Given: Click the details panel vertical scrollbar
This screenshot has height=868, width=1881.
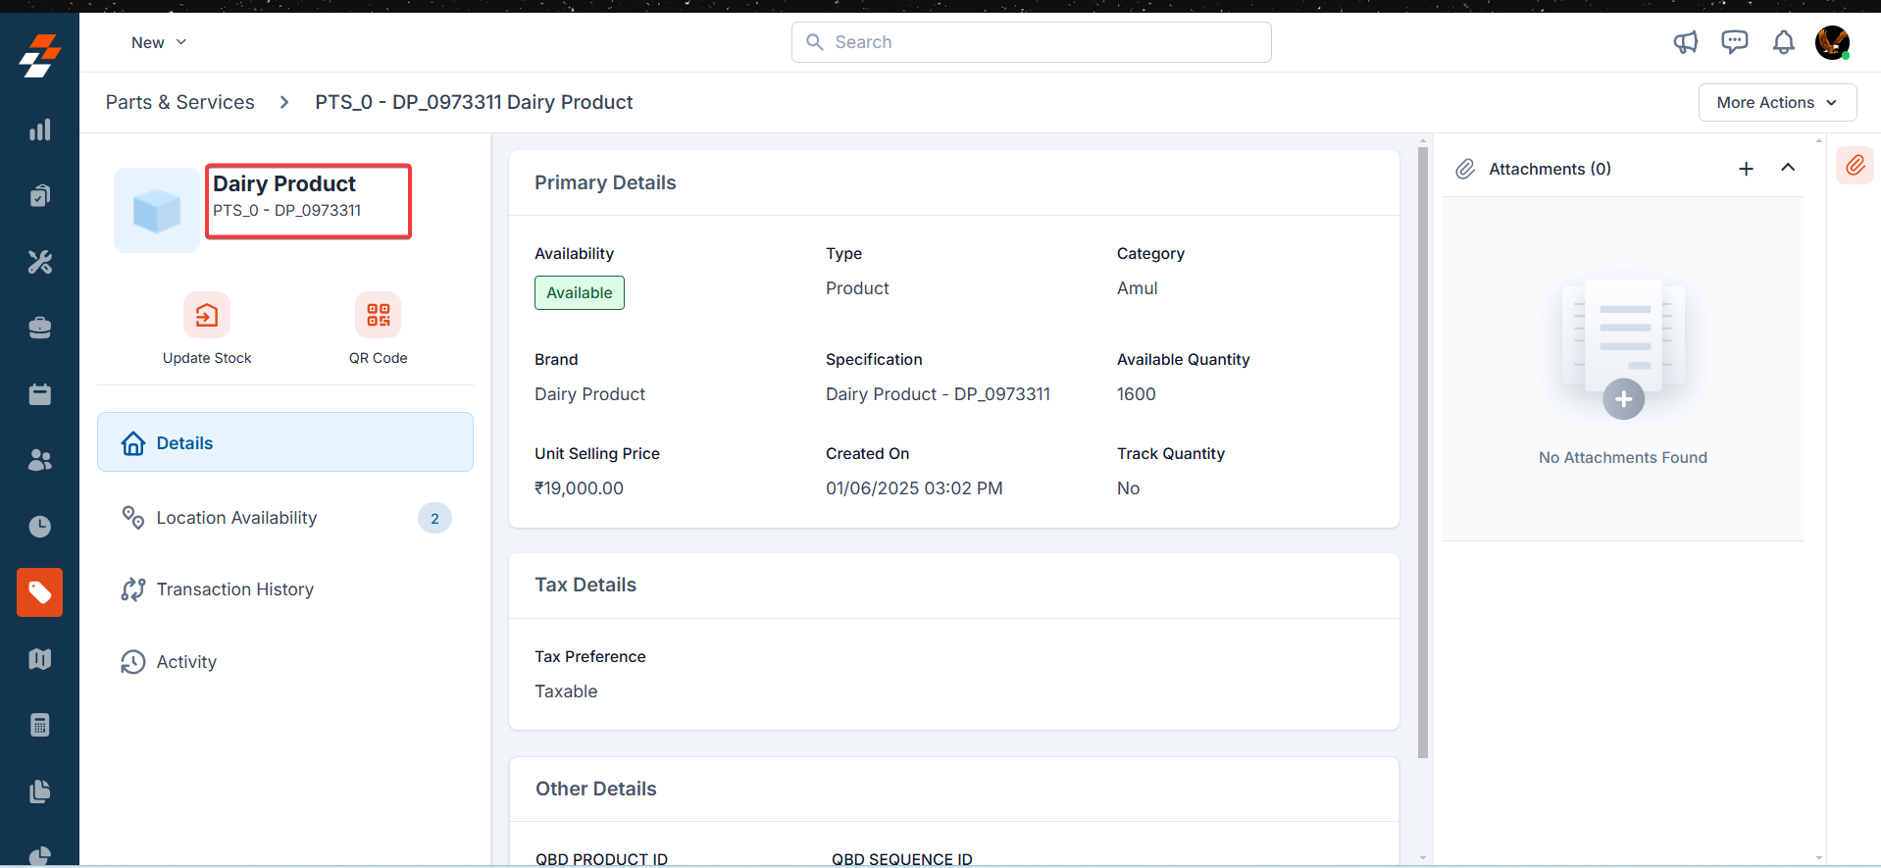Looking at the screenshot, I should pos(1422,451).
